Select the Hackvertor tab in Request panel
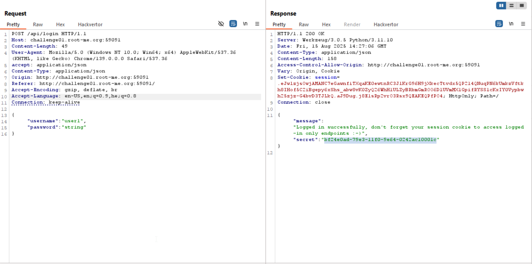Viewport: 532px width, 264px height. pyautogui.click(x=90, y=25)
